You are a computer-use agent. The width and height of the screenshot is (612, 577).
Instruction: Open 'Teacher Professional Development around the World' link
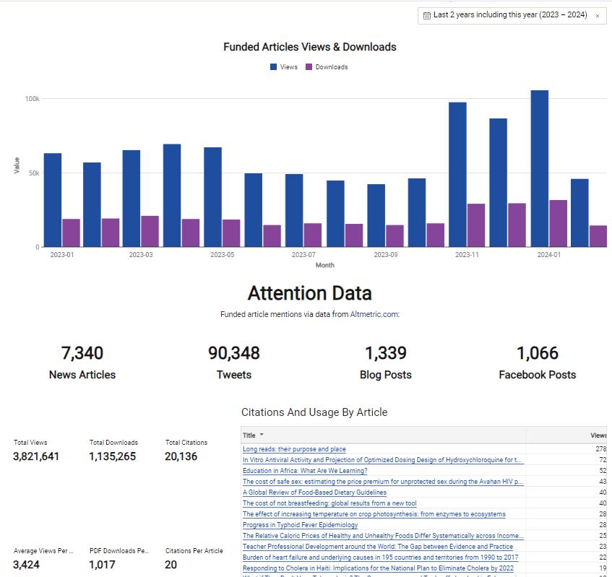pyautogui.click(x=377, y=547)
